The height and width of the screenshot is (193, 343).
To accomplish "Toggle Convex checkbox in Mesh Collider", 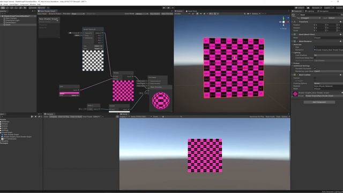I will (x=315, y=78).
